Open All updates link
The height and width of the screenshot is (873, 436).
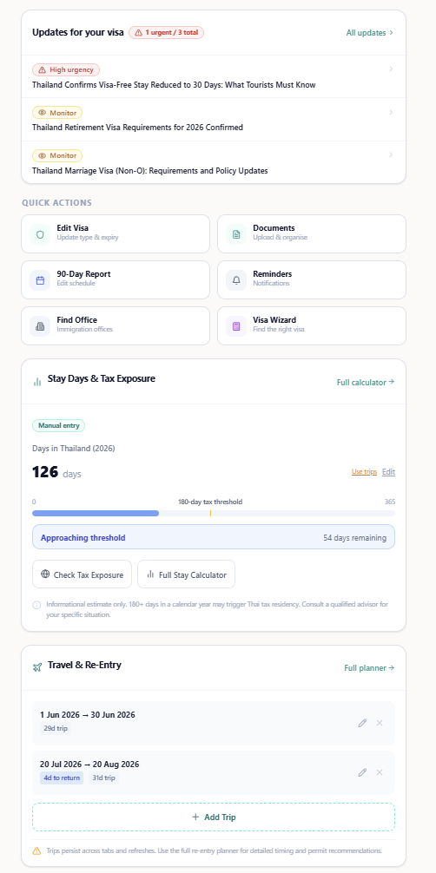[370, 33]
